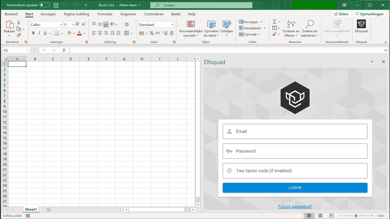
Task: Click the Email input field
Action: click(x=295, y=131)
